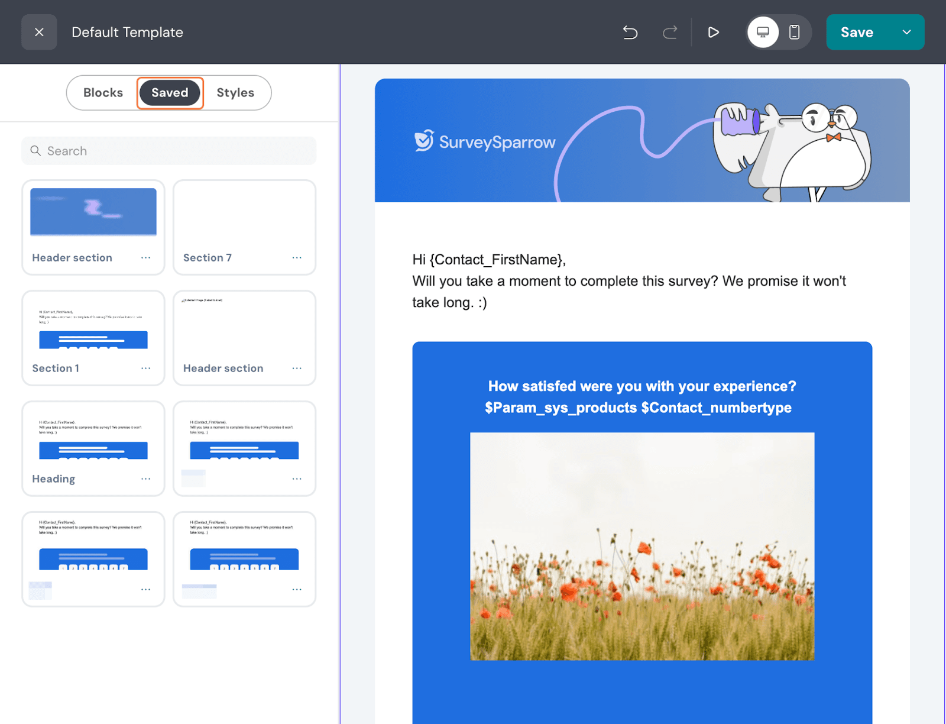
Task: Expand the Save dropdown arrow
Action: pos(906,33)
